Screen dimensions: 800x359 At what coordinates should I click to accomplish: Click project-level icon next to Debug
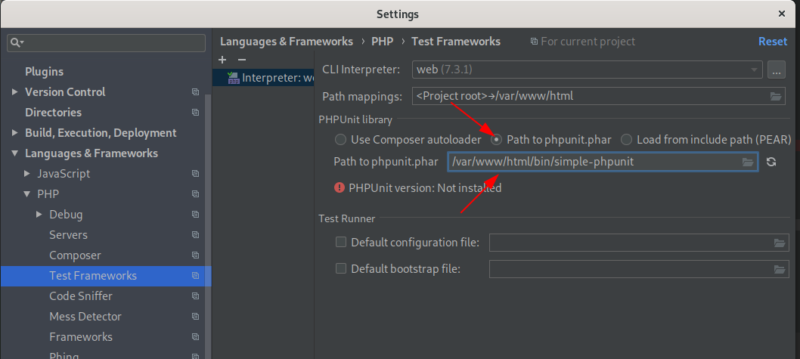(x=195, y=214)
